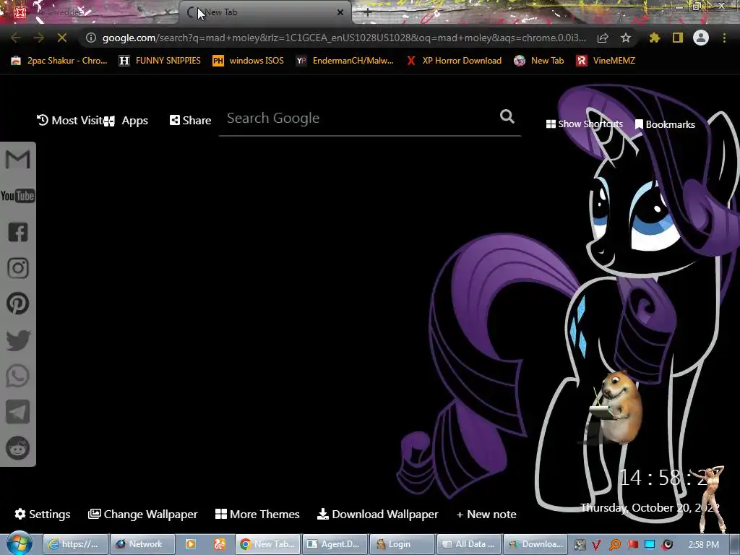Open Chrome side panel icon
The image size is (740, 555).
coord(678,38)
